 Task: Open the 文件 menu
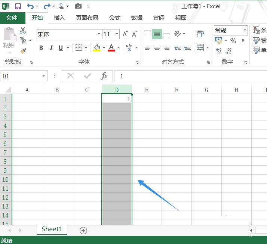[12, 18]
